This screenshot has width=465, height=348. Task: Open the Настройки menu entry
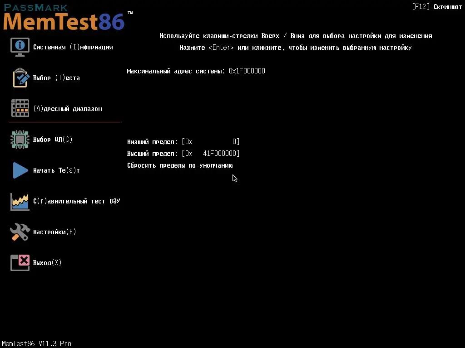[x=54, y=232]
